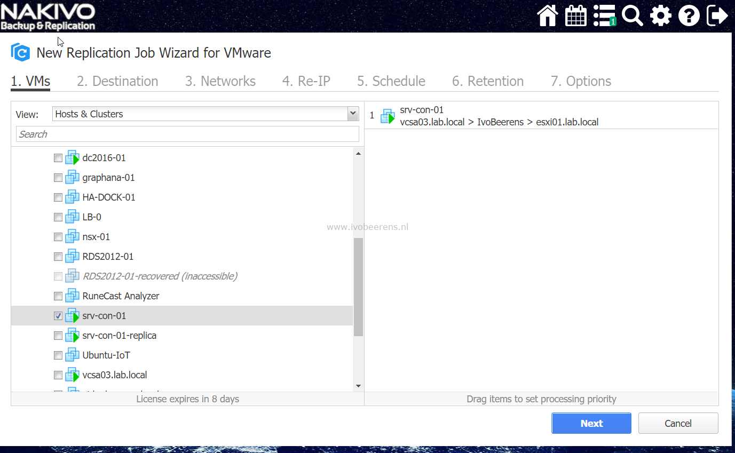Screen dimensions: 735x453
Task: Check the srv-con-01-replica checkbox
Action: coord(58,336)
